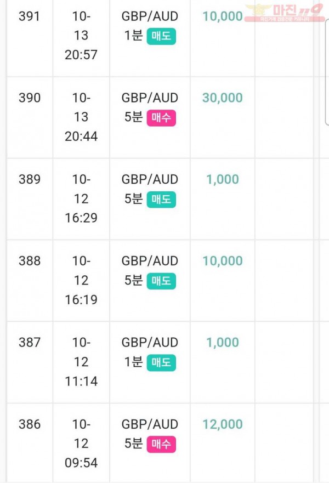Screen dimensions: 329x483
Task: Click the 매도 badge in row 387
Action: pyautogui.click(x=161, y=362)
